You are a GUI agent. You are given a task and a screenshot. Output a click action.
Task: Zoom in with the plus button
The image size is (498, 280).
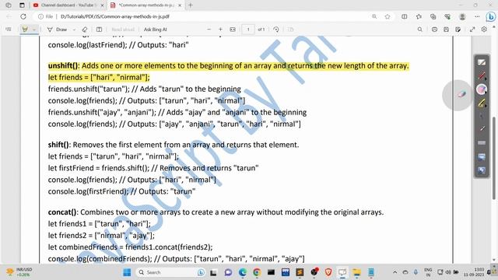click(220, 30)
